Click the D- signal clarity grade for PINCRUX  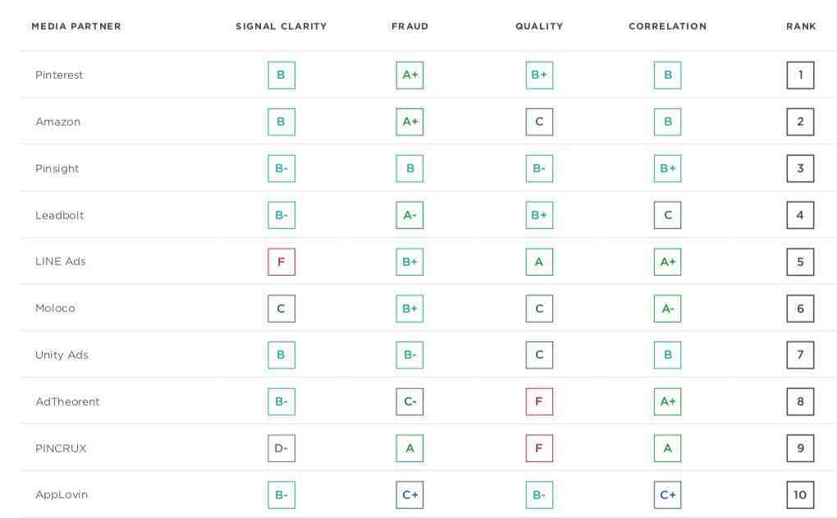[x=281, y=448]
